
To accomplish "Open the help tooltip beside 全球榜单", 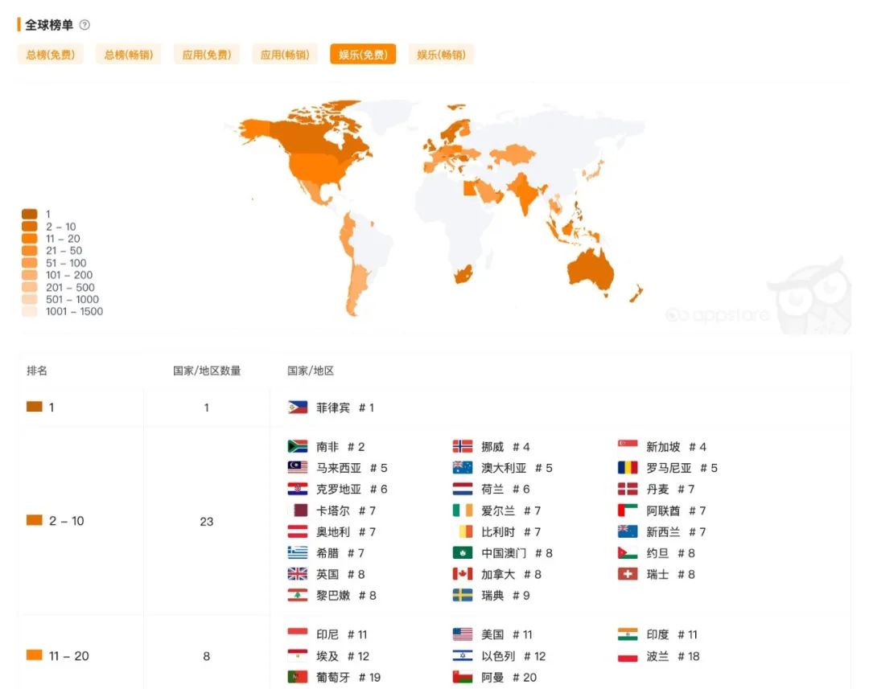I will pyautogui.click(x=84, y=24).
